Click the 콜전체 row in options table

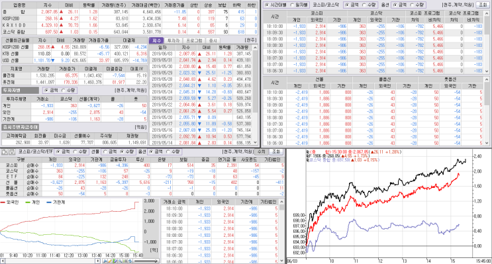(74, 75)
